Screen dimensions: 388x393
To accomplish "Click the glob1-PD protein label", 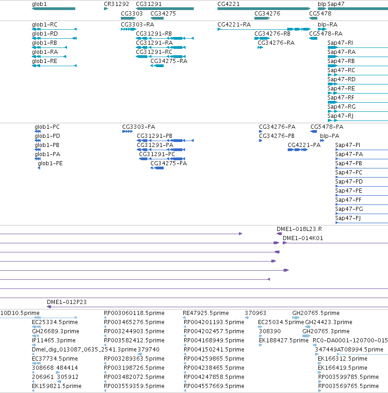I will (x=47, y=136).
